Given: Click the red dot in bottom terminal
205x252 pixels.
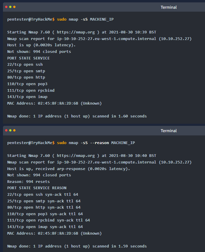Looking at the screenshot, I should coord(6,130).
